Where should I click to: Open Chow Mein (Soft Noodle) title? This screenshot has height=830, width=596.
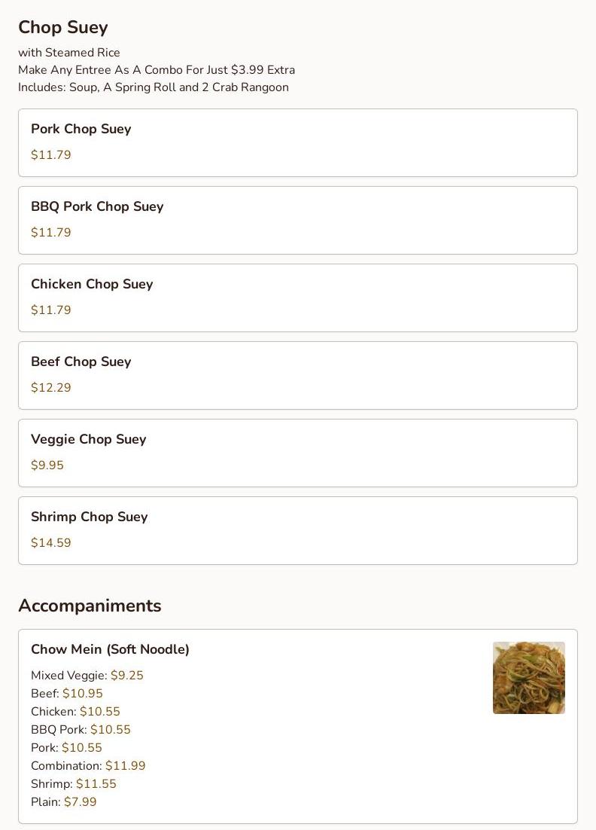click(110, 649)
